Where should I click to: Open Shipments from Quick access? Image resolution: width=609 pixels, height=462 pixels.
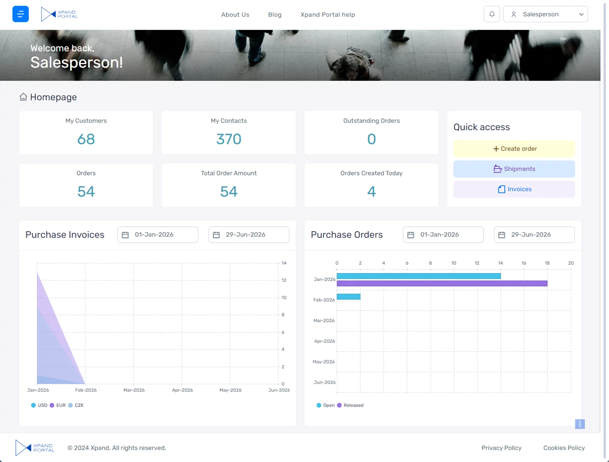[514, 169]
